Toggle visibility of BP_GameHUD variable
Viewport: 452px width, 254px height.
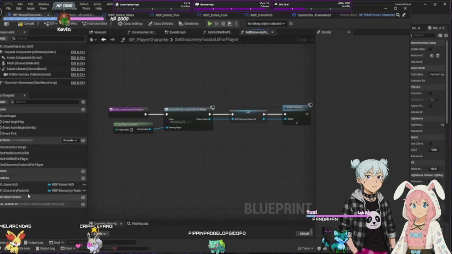coord(84,184)
